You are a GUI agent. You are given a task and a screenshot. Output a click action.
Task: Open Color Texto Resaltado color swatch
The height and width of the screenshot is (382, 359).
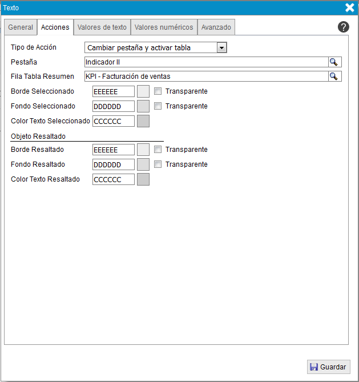pyautogui.click(x=143, y=179)
